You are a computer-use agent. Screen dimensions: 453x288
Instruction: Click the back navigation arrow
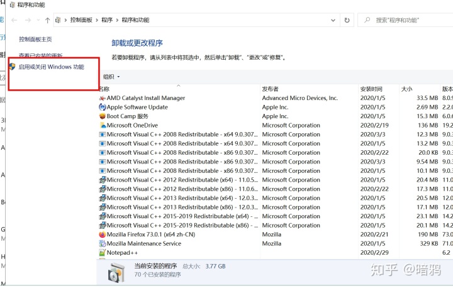pyautogui.click(x=14, y=20)
